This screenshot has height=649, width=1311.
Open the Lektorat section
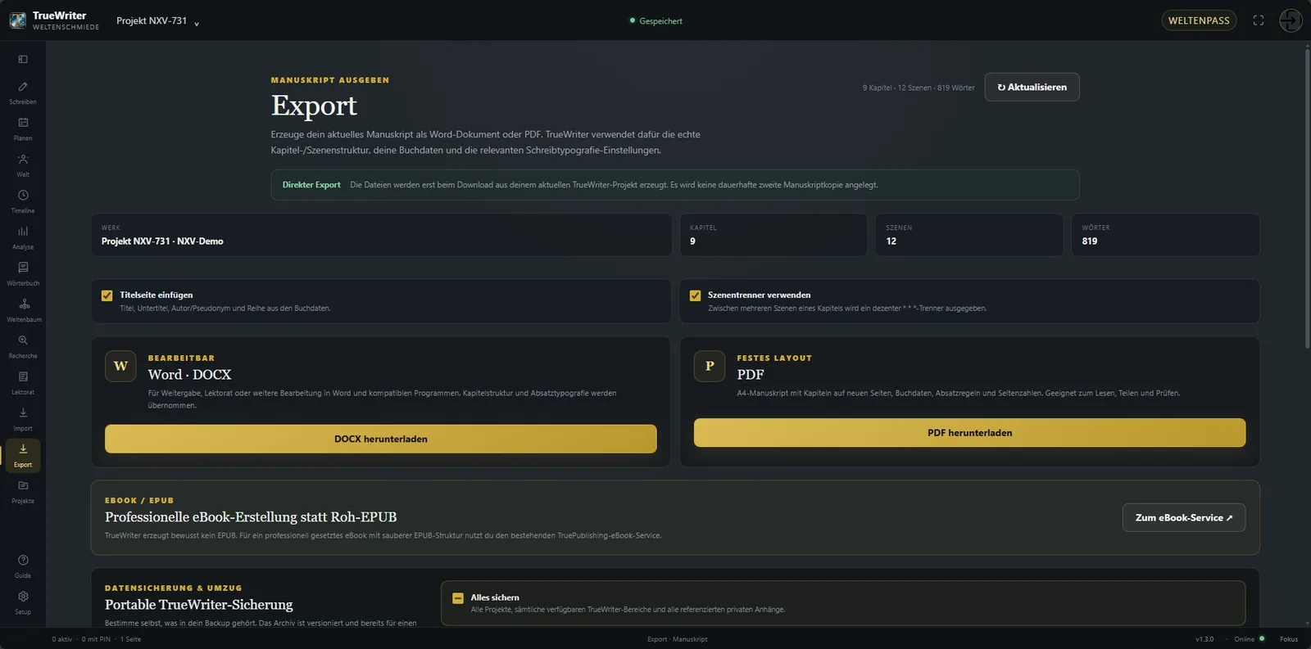click(x=23, y=383)
